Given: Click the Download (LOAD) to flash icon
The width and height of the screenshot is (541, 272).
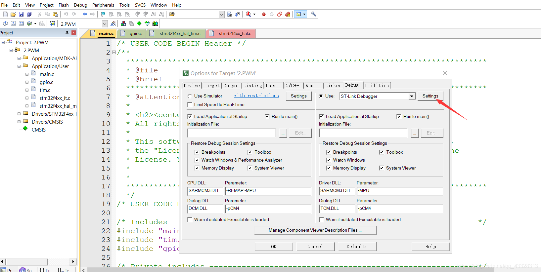Looking at the screenshot, I should (53, 23).
